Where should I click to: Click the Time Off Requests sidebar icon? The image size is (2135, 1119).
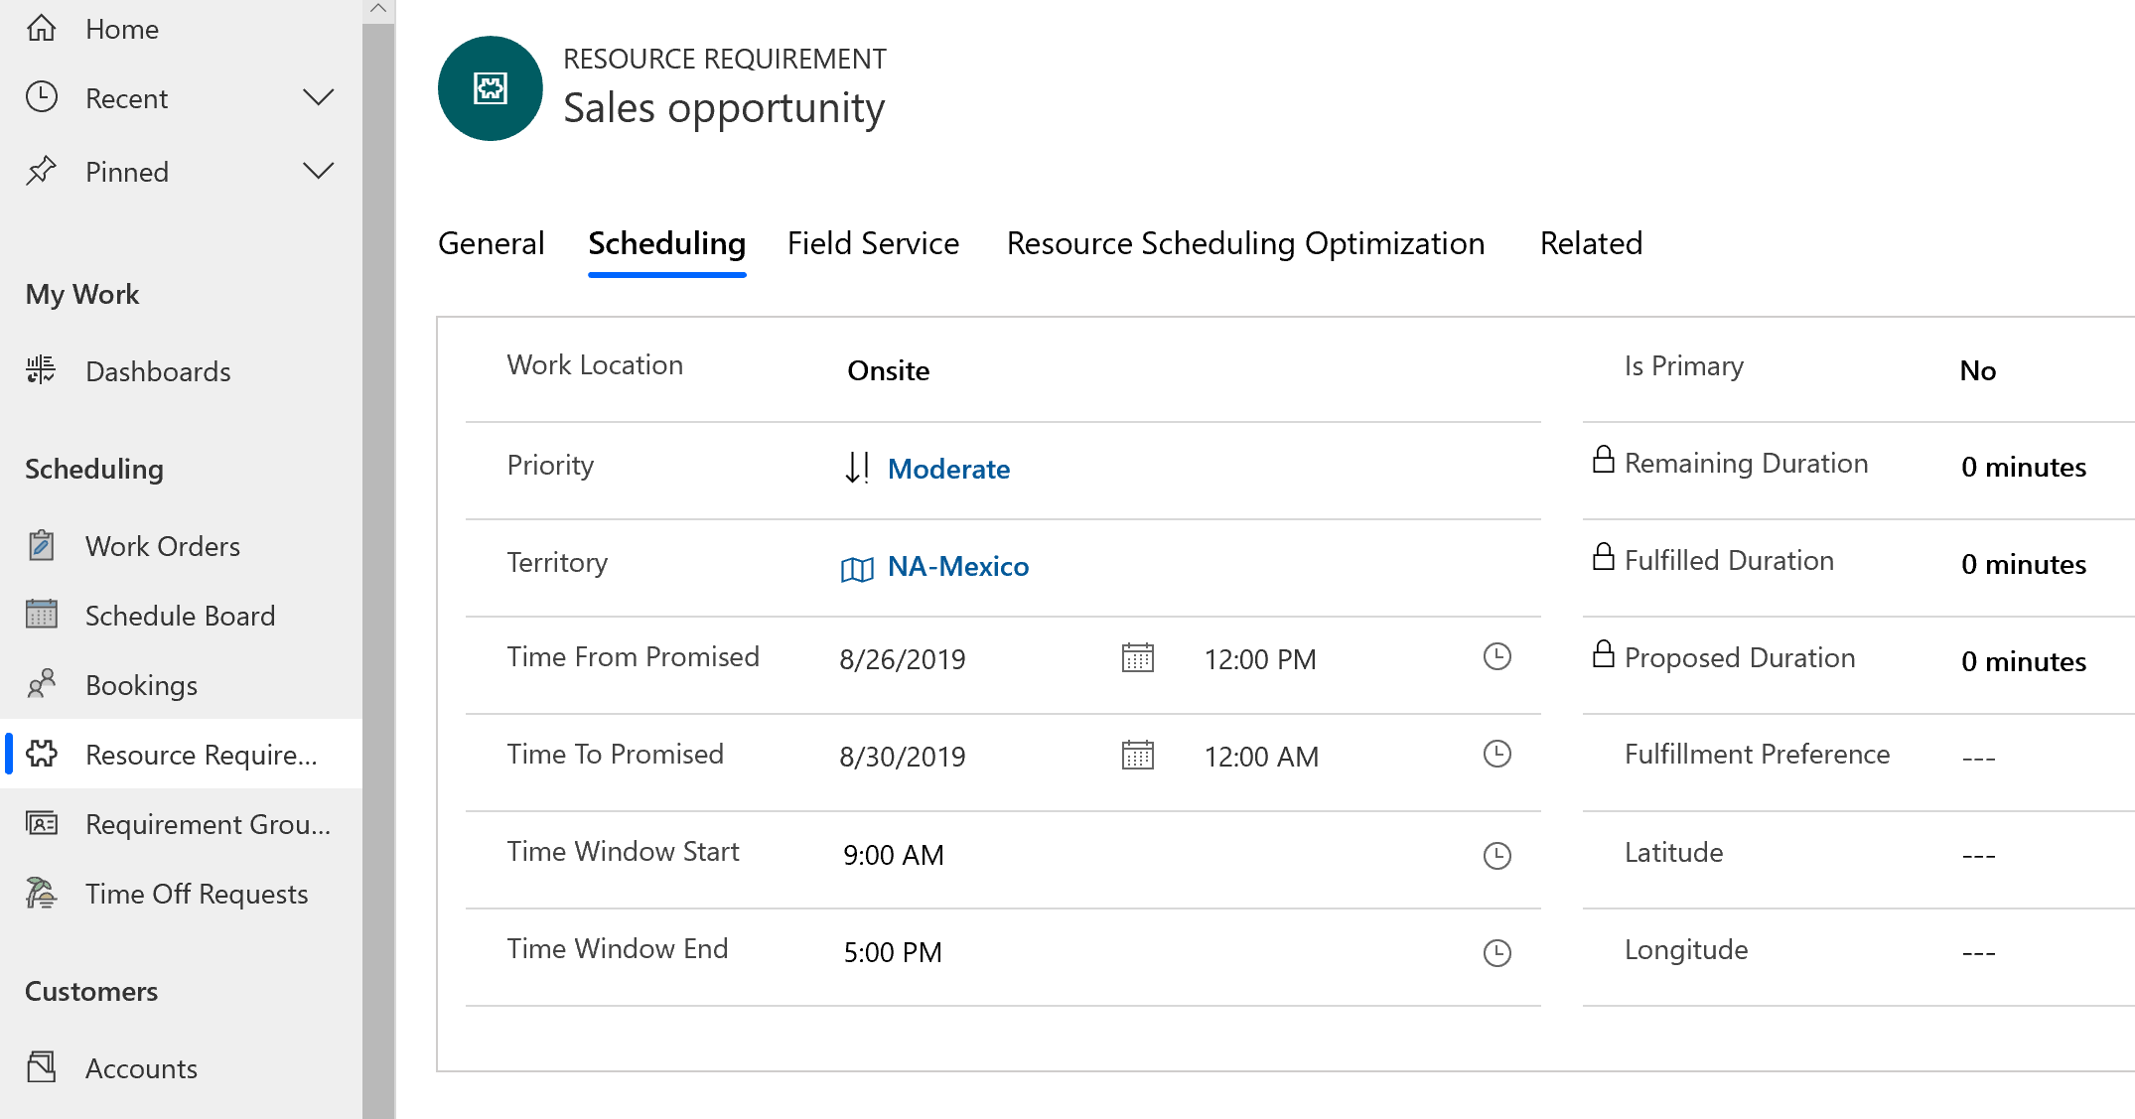41,894
